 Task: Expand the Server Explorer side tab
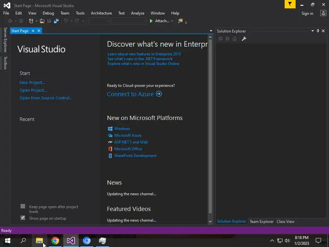(5, 40)
